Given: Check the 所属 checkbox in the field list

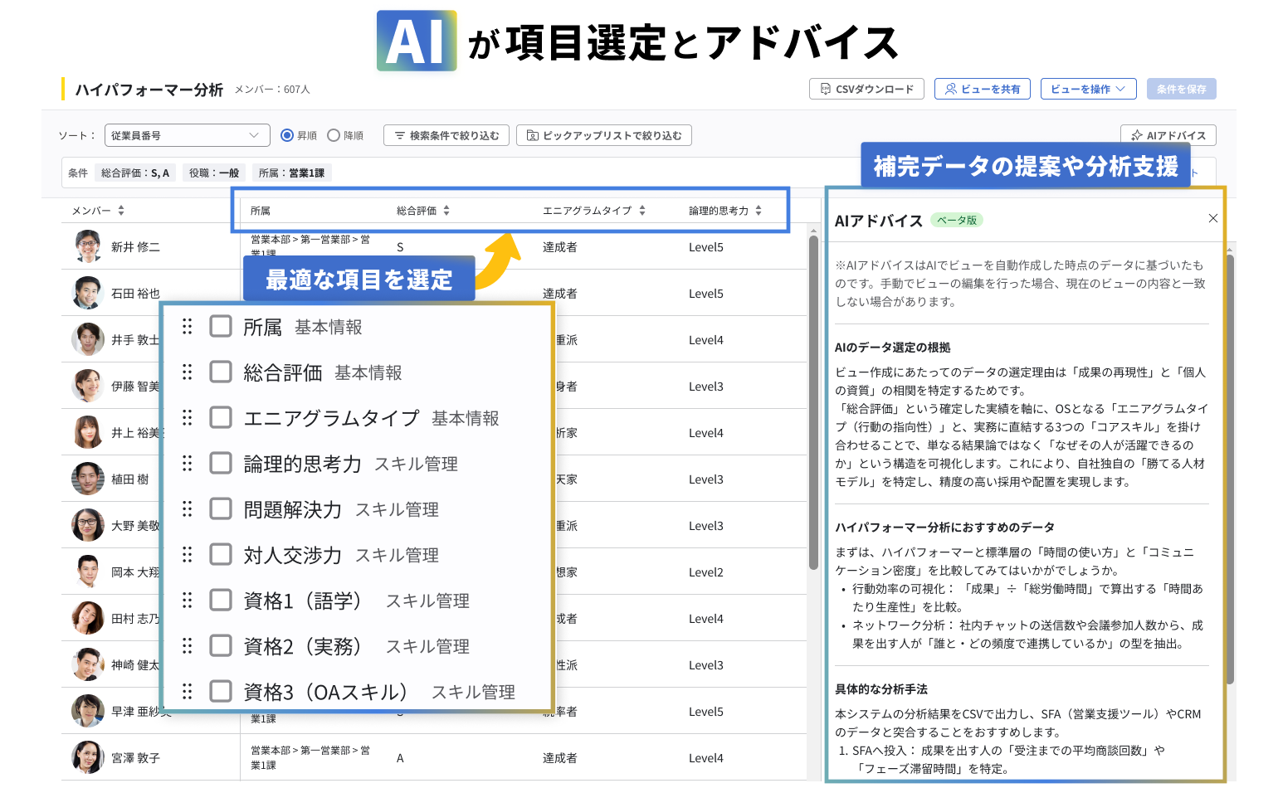Looking at the screenshot, I should 221,326.
